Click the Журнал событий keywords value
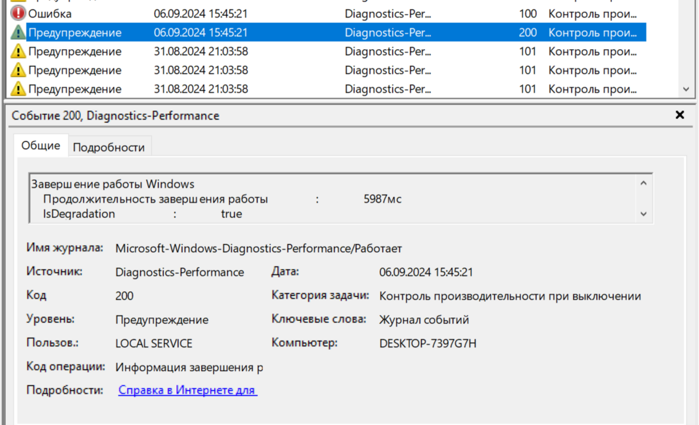The width and height of the screenshot is (699, 425). point(424,320)
